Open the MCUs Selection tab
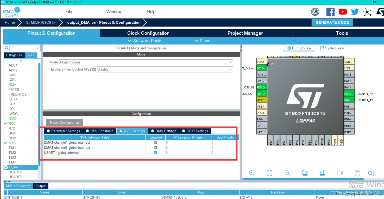The image size is (384, 199). pos(18,186)
